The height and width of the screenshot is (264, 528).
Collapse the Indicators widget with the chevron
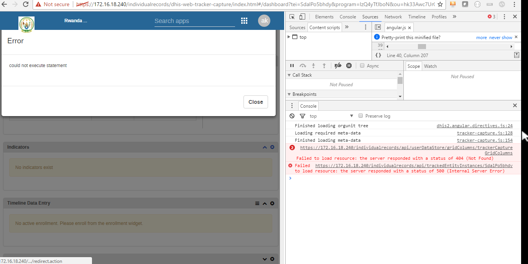point(265,147)
